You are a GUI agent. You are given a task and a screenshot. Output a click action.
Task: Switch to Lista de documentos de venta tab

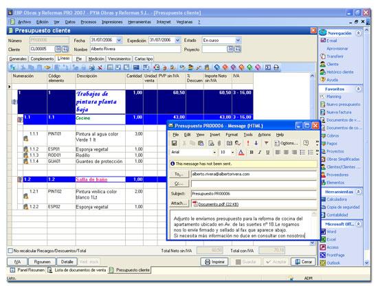[78, 270]
